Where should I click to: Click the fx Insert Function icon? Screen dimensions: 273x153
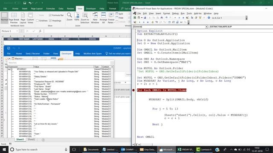point(40,31)
